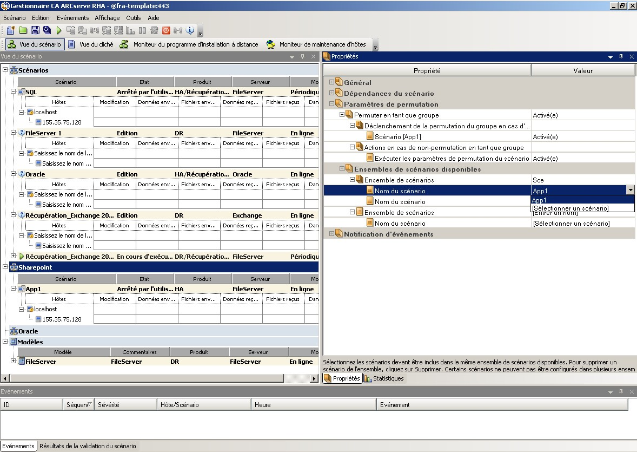Image resolution: width=637 pixels, height=452 pixels.
Task: Click the save all toolbar icon
Action: 47,30
